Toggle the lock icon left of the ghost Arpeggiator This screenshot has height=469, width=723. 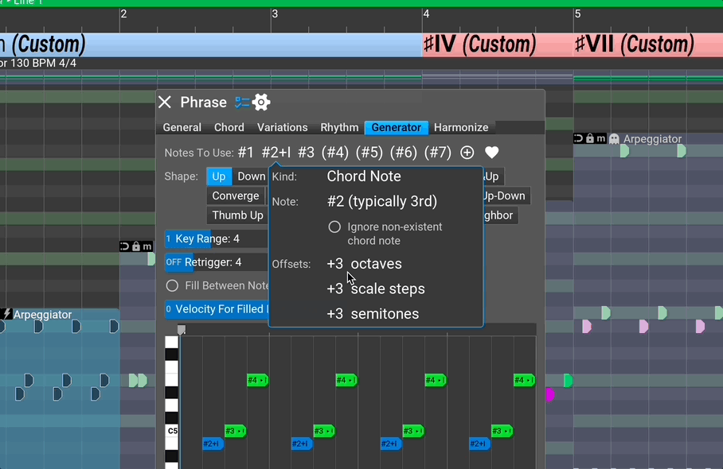[x=590, y=138]
